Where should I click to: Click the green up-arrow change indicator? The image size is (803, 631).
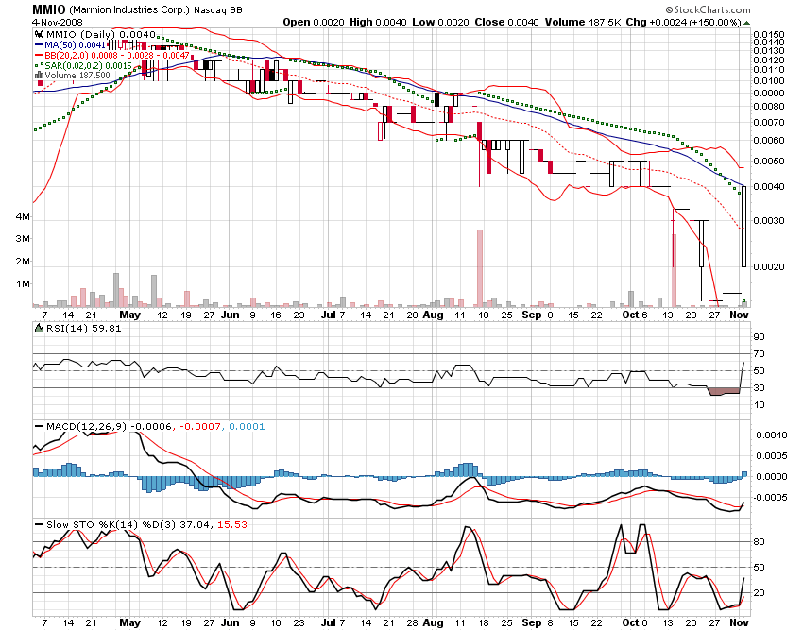[x=746, y=23]
